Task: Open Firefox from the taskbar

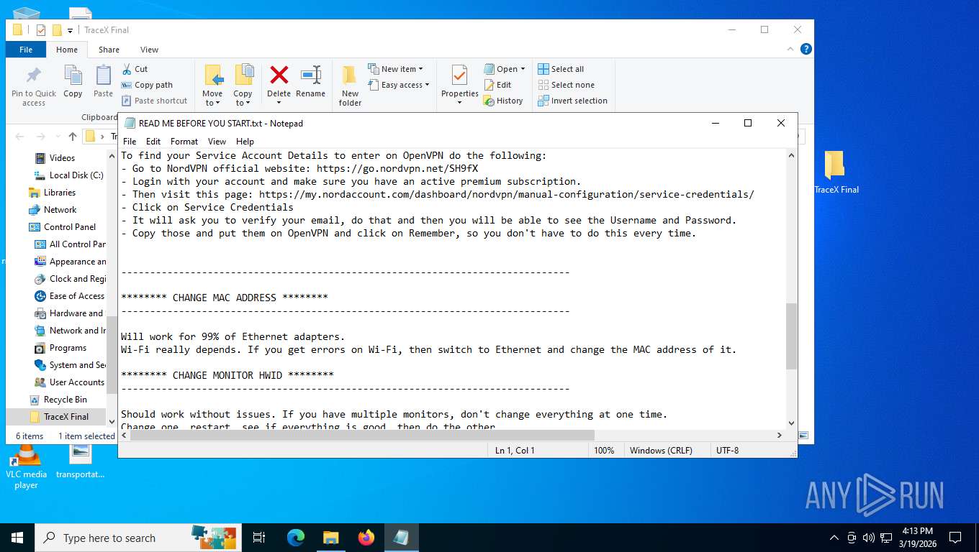Action: click(366, 538)
